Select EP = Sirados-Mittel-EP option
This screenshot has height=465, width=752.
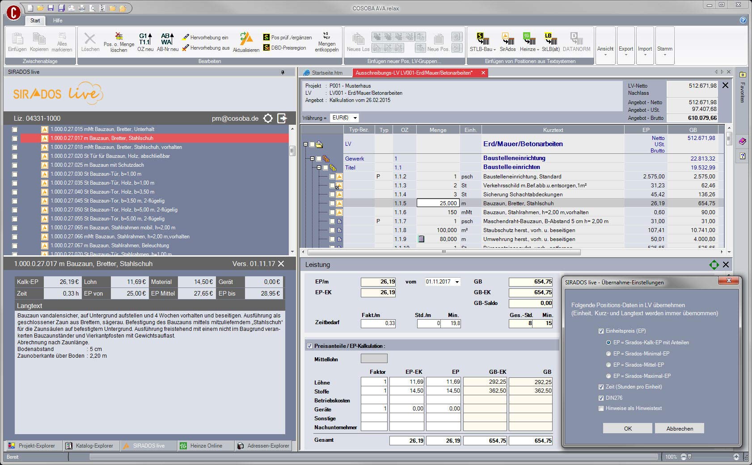click(x=608, y=365)
